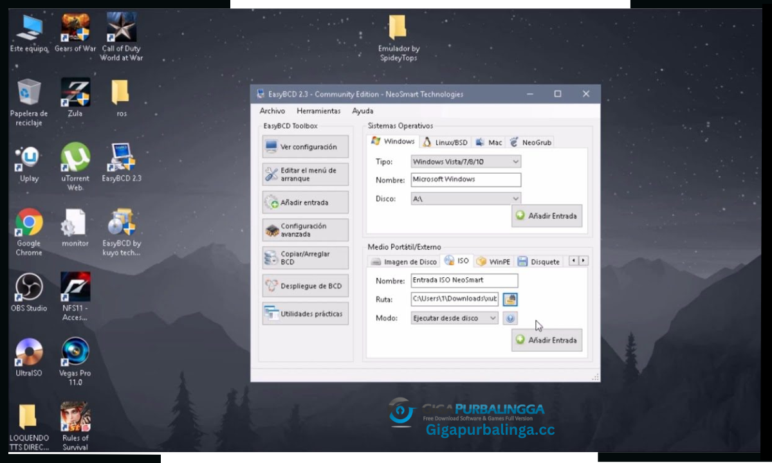Open the Ayuda menu
This screenshot has width=772, height=463.
(362, 111)
